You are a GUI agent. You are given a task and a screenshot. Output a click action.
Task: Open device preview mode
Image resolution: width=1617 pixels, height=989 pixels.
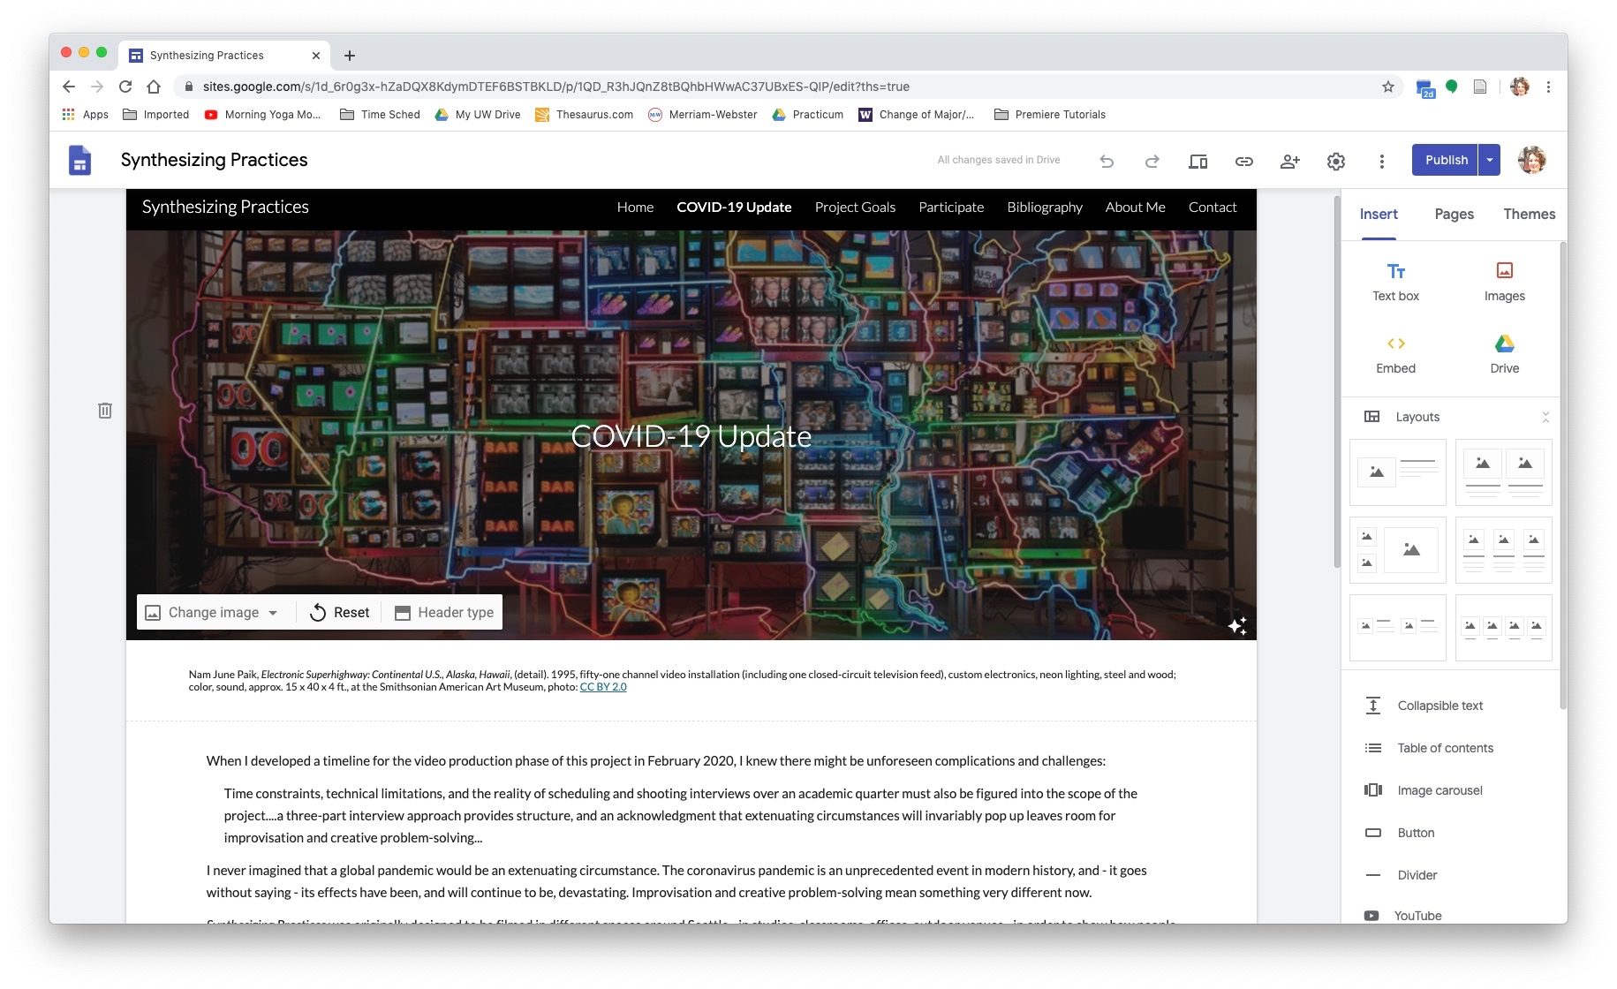click(x=1198, y=161)
